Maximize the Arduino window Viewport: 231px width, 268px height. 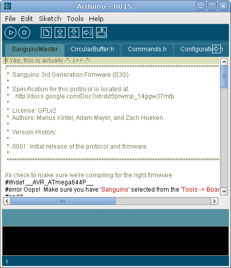pos(212,6)
